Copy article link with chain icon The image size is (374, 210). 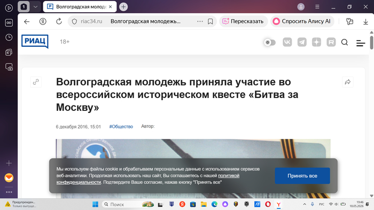point(36,82)
